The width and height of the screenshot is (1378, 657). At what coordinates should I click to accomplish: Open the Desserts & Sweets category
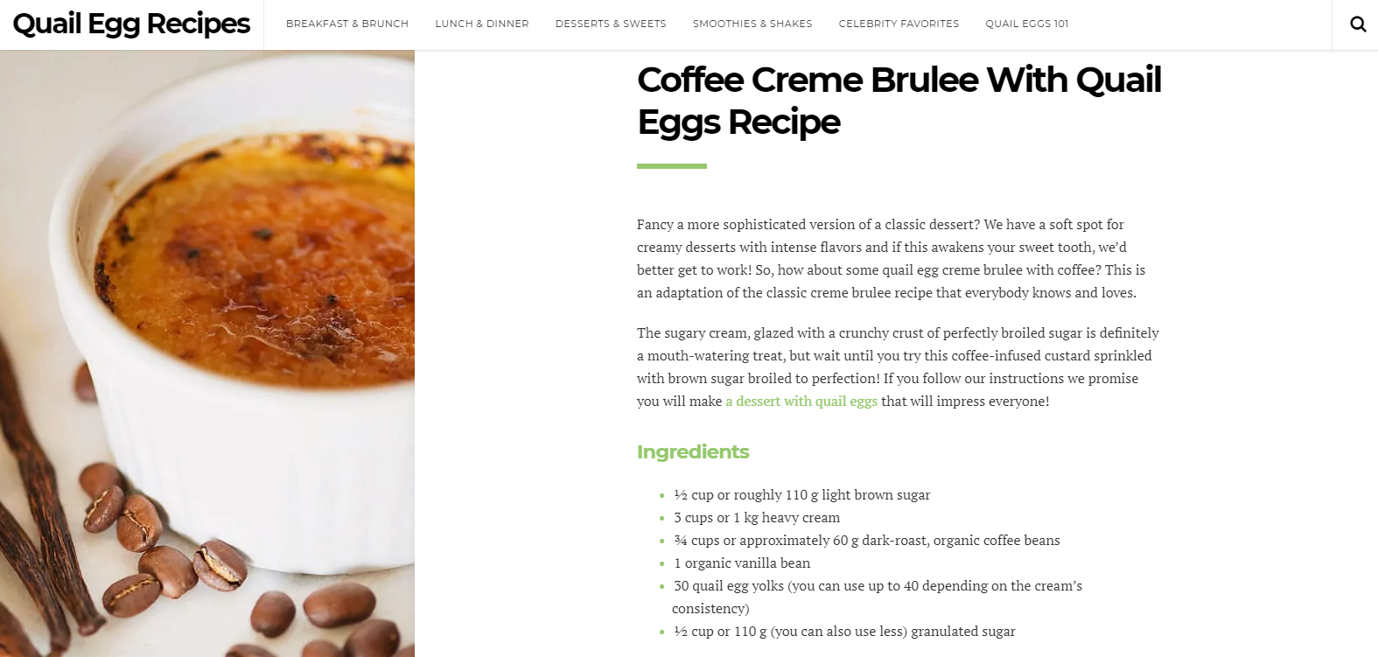click(x=611, y=24)
